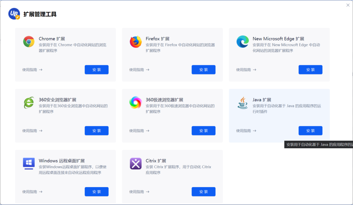Screen dimensions: 353x205
Task: Install the 360极速浏览器扩展
Action: (204, 131)
